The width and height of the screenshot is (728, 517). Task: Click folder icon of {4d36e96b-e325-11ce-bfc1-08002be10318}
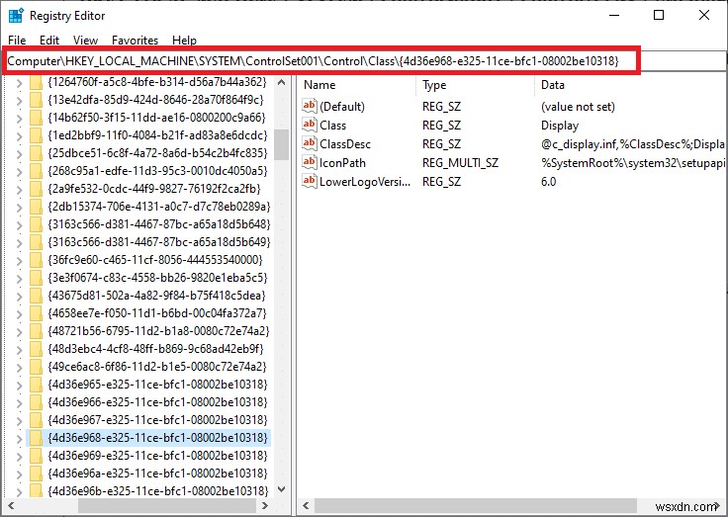pyautogui.click(x=36, y=490)
